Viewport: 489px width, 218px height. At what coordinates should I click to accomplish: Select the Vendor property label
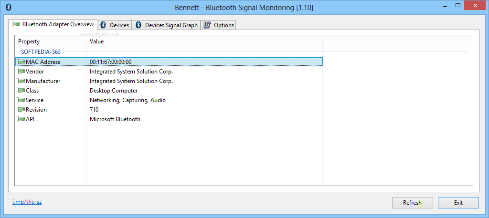35,72
